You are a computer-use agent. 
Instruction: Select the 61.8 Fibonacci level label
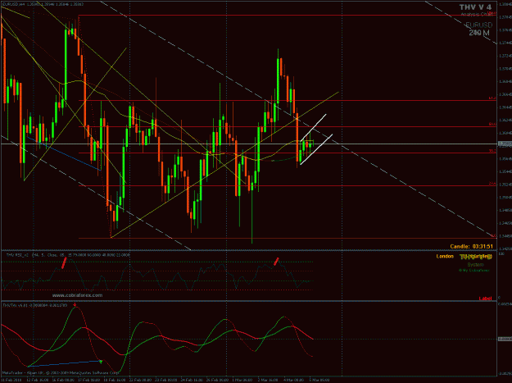tap(492, 98)
